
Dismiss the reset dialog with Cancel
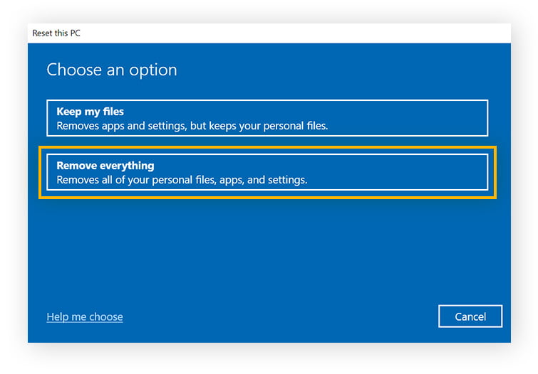pos(470,316)
